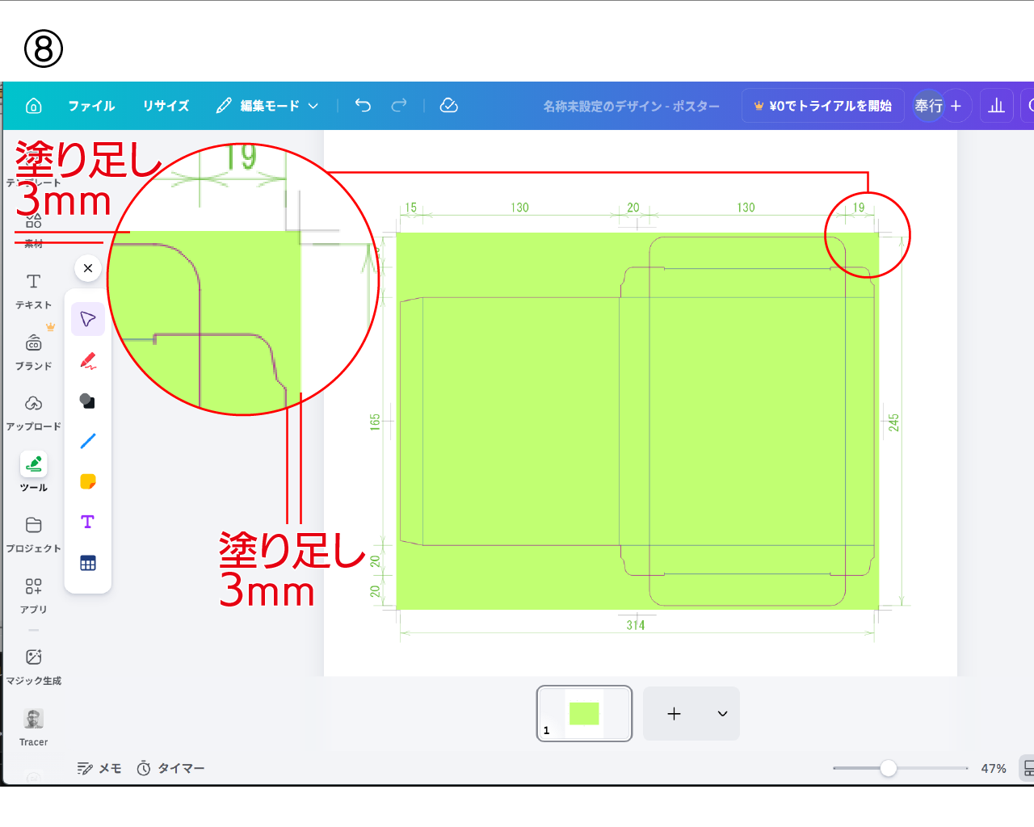Open the add-page options chevron
Image resolution: width=1034 pixels, height=827 pixels.
(x=722, y=714)
